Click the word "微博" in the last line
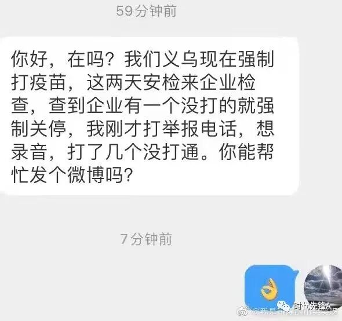The width and height of the screenshot is (342, 321). tap(86, 174)
